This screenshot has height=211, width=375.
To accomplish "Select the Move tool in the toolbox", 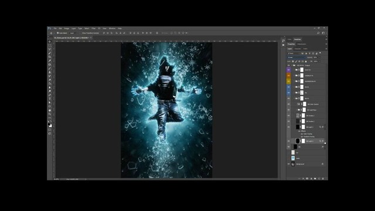I will 50,42.
